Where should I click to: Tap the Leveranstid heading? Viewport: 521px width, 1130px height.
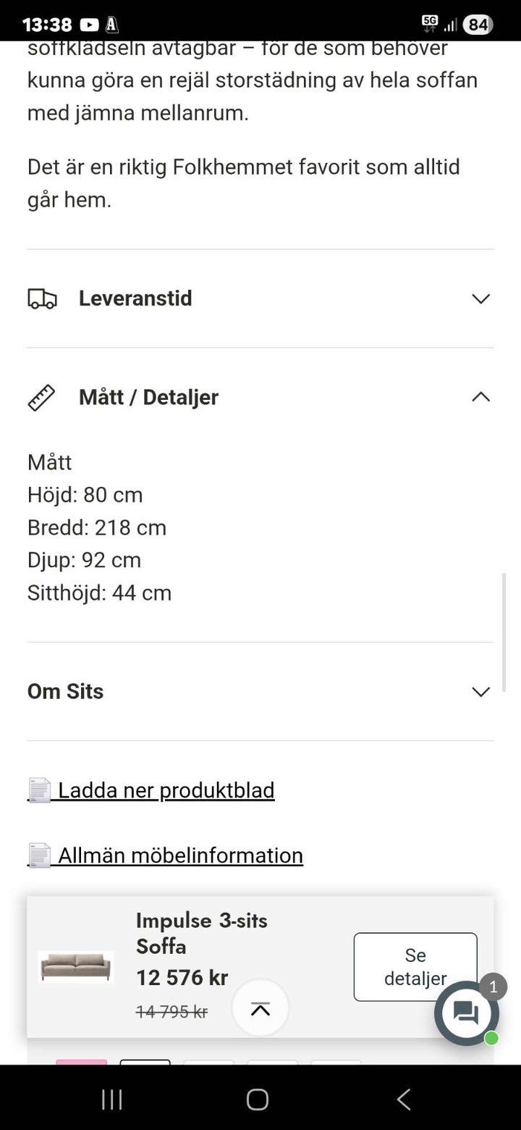coord(135,298)
